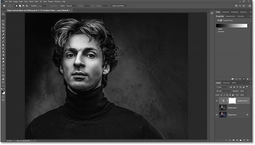Select the Lasso tool
Image resolution: width=255 pixels, height=145 pixels.
(3, 21)
